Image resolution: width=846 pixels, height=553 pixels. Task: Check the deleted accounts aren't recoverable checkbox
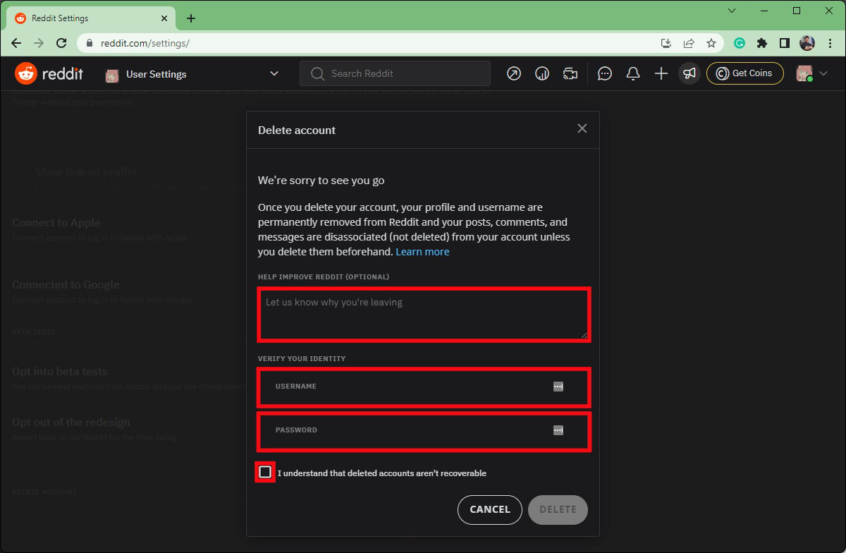[x=265, y=472]
